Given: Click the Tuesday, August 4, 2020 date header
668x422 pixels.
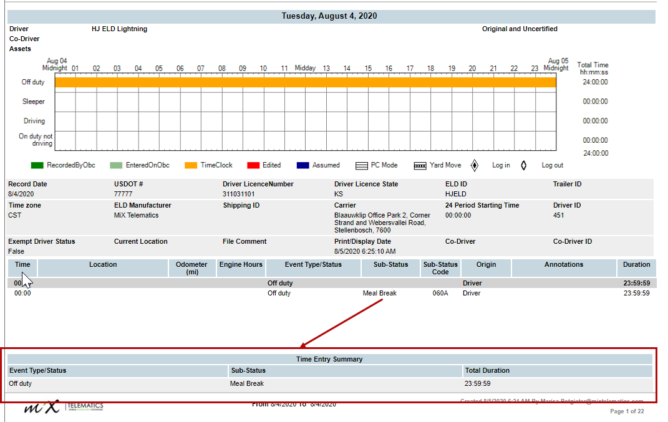Looking at the screenshot, I should (x=329, y=16).
